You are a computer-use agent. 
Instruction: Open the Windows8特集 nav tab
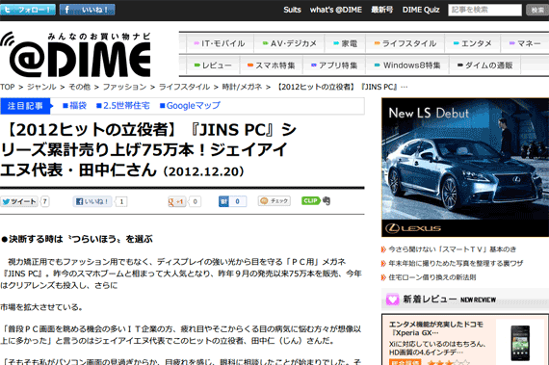[407, 65]
